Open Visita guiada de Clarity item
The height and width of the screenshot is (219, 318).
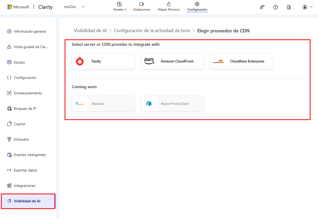28,47
